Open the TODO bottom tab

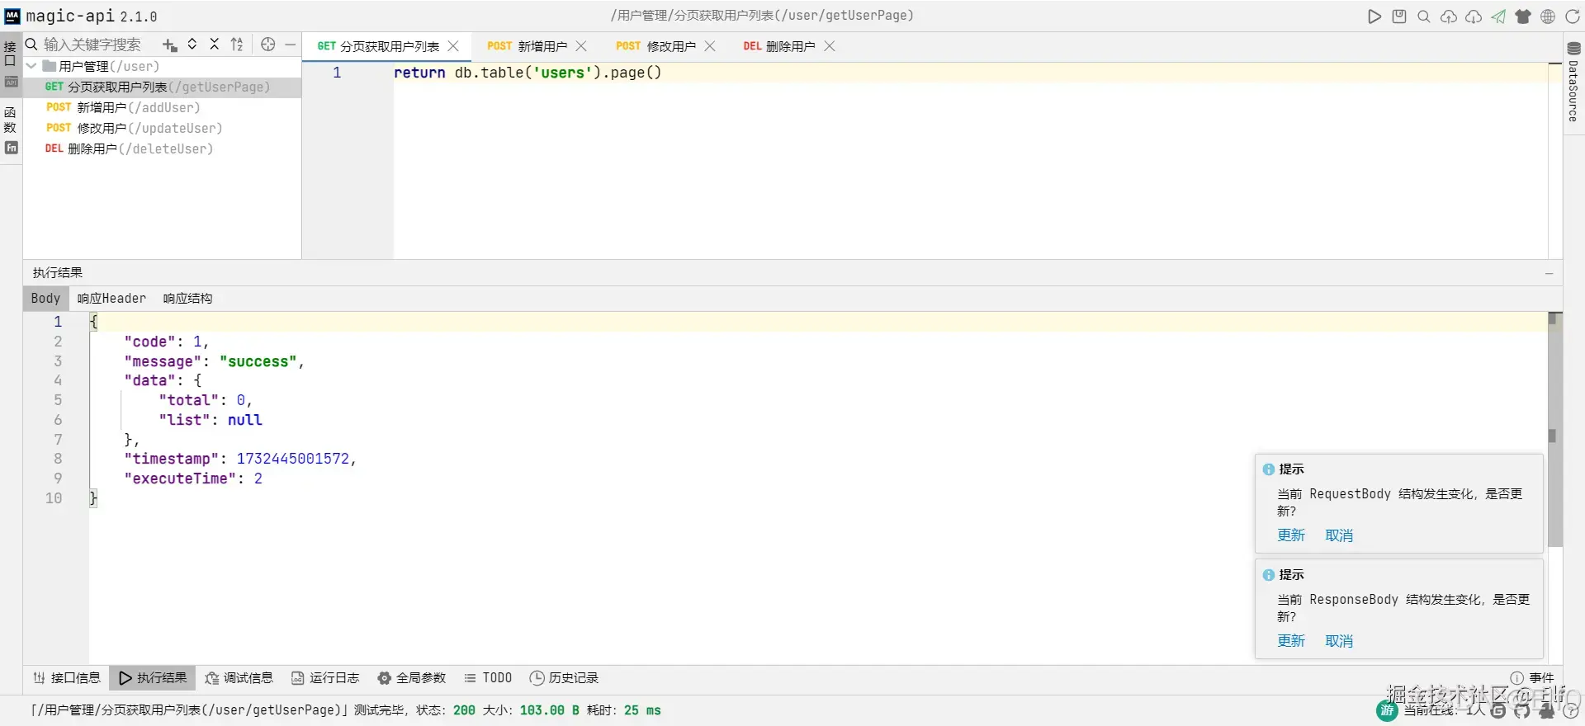[x=488, y=678]
